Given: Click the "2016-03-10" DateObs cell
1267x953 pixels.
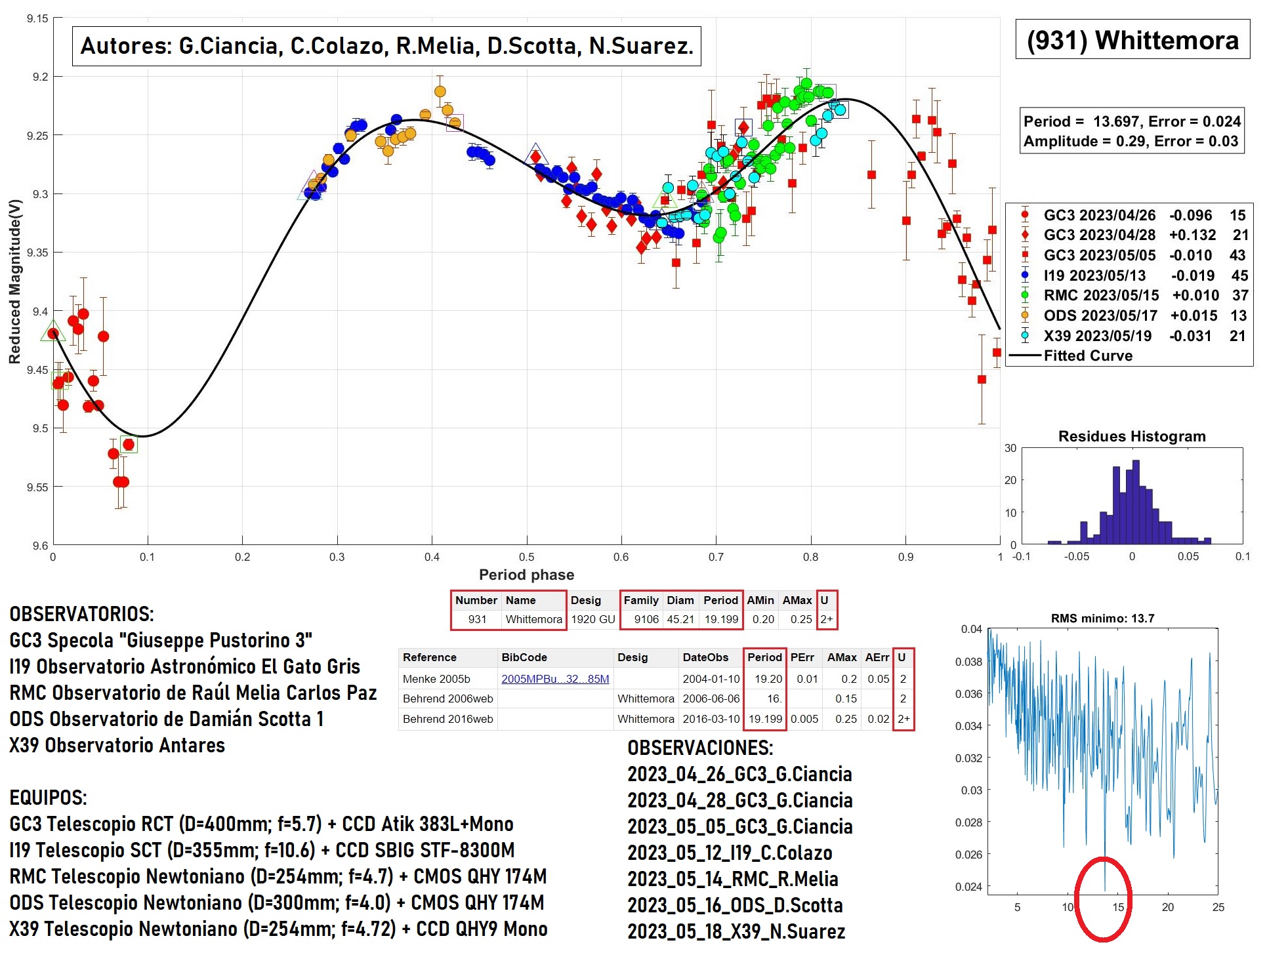Looking at the screenshot, I should 711,719.
